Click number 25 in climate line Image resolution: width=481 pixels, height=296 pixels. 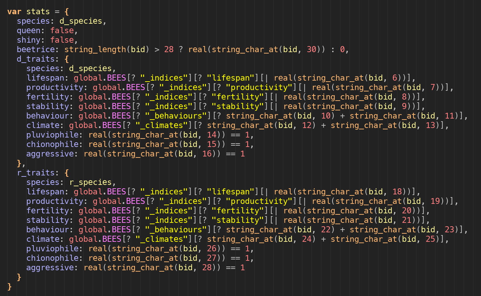tap(430, 239)
